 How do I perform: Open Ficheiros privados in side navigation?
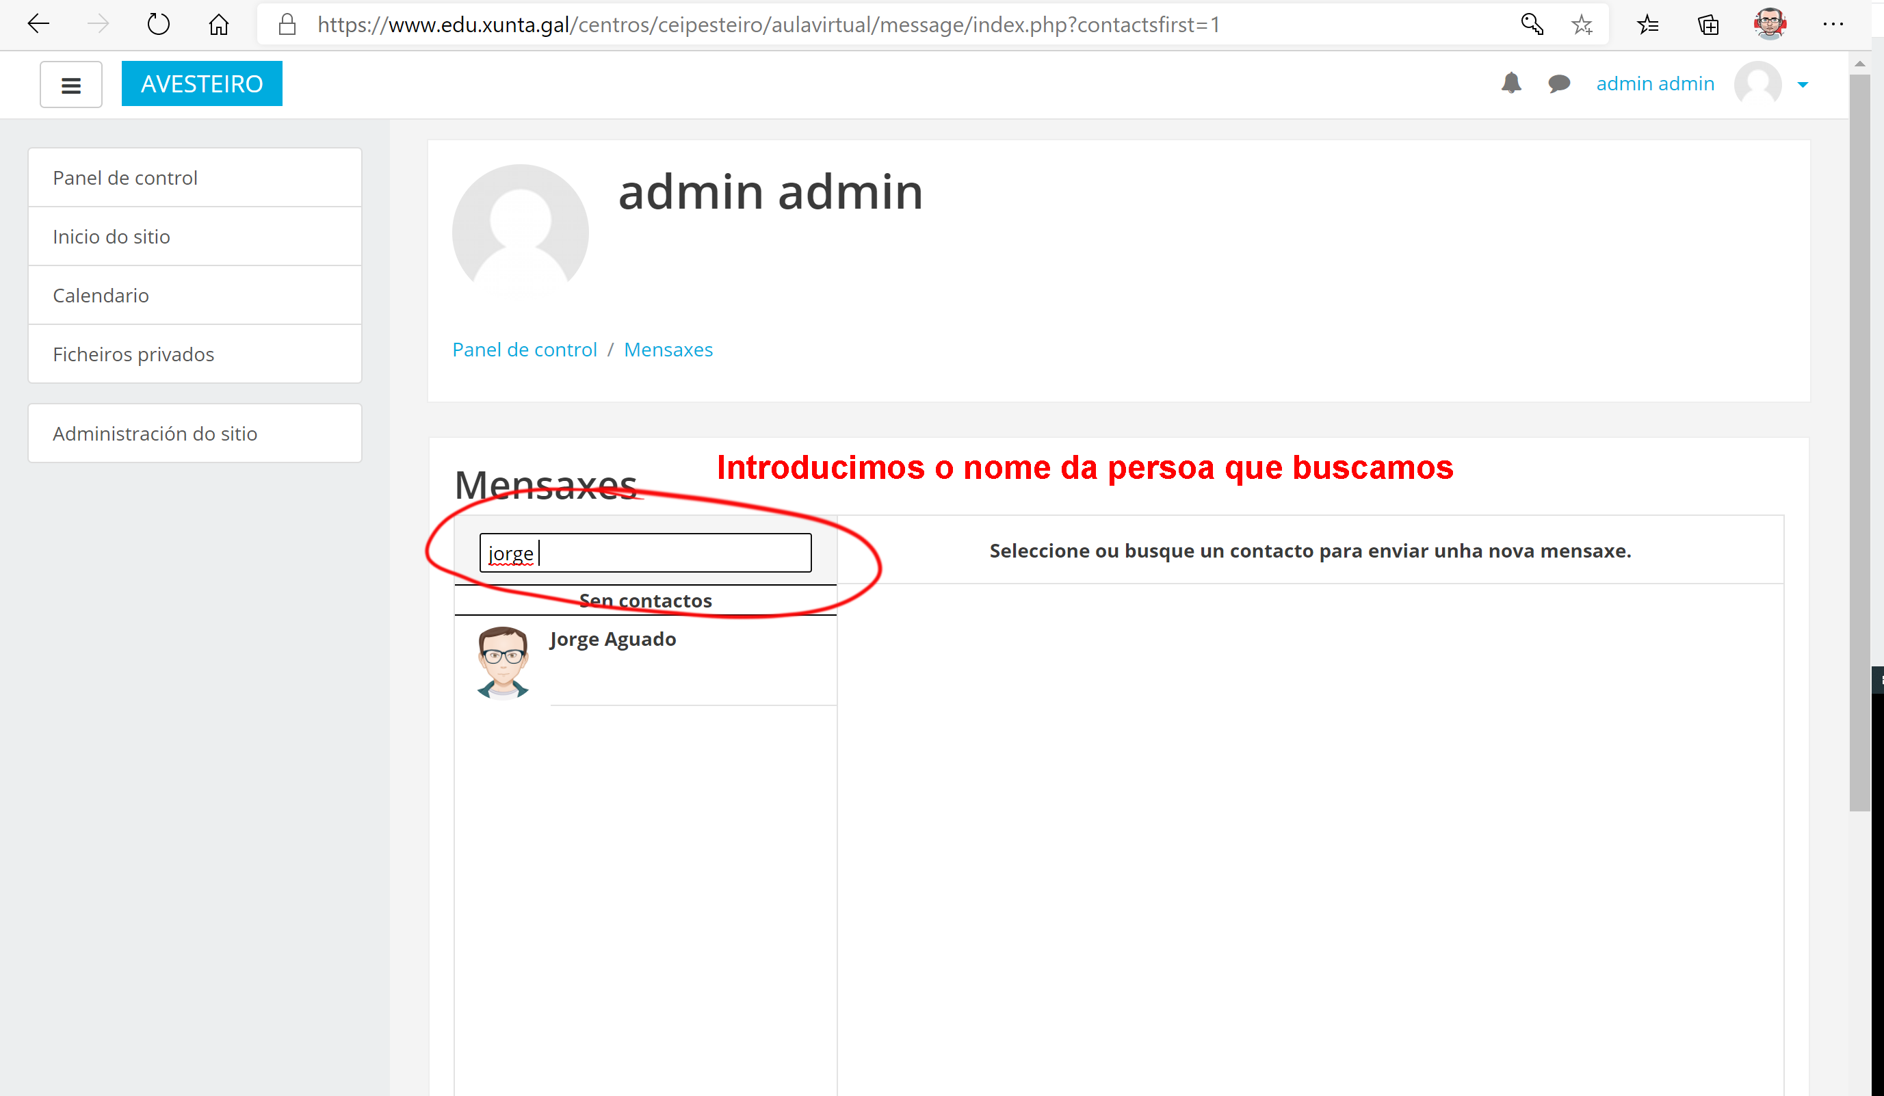click(133, 354)
